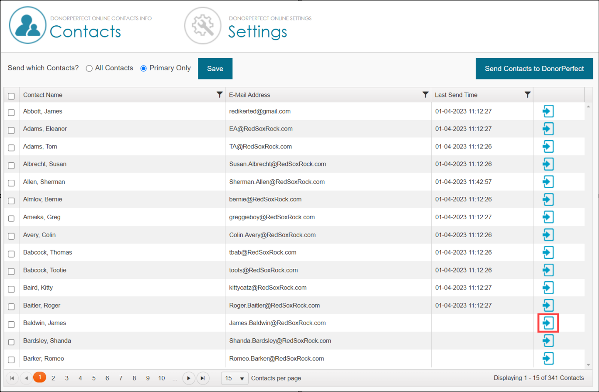Send Avery, Colin using row icon
Viewport: 599px width, 392px height.
pyautogui.click(x=548, y=235)
